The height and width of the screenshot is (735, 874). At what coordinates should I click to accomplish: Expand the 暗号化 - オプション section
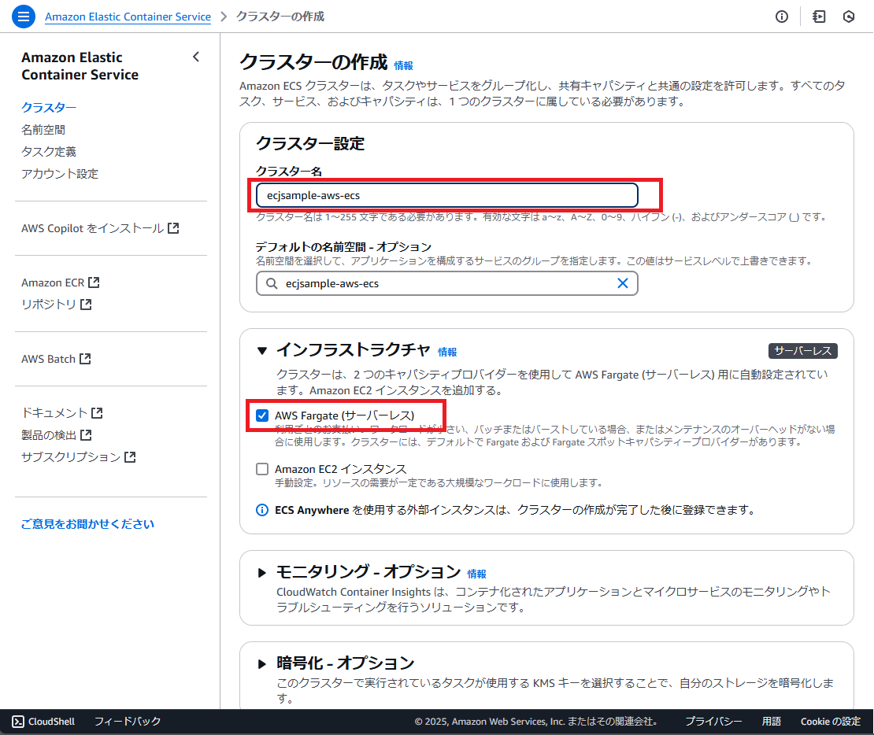pos(262,663)
